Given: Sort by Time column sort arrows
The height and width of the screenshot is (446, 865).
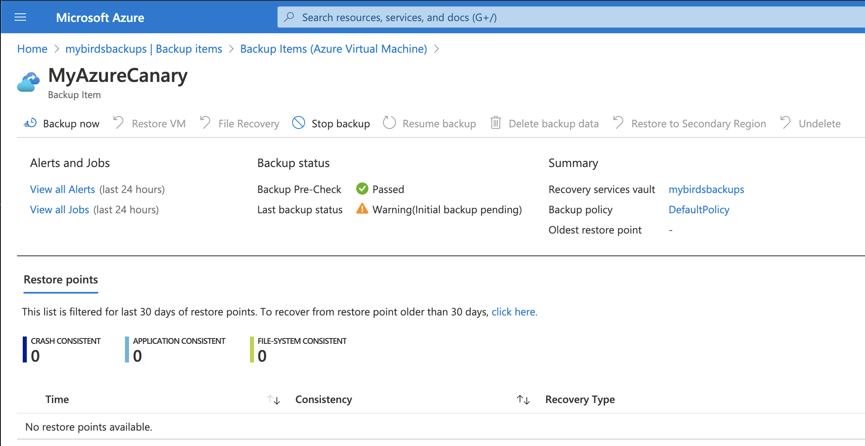Looking at the screenshot, I should click(273, 400).
